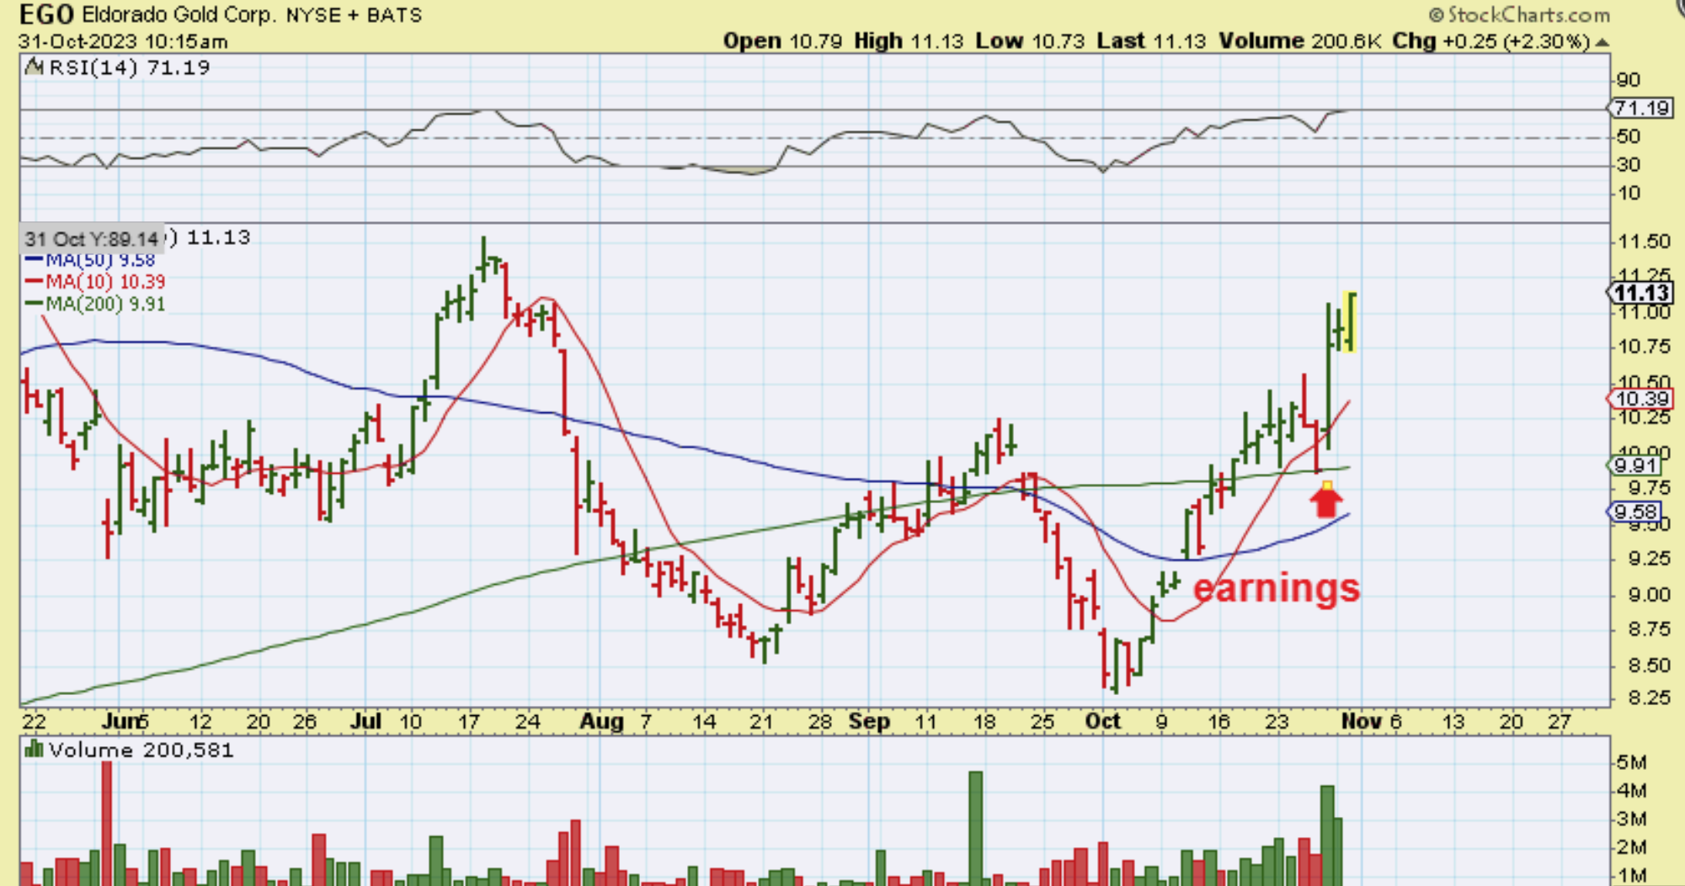Click the 1M volume axis label

(1632, 876)
